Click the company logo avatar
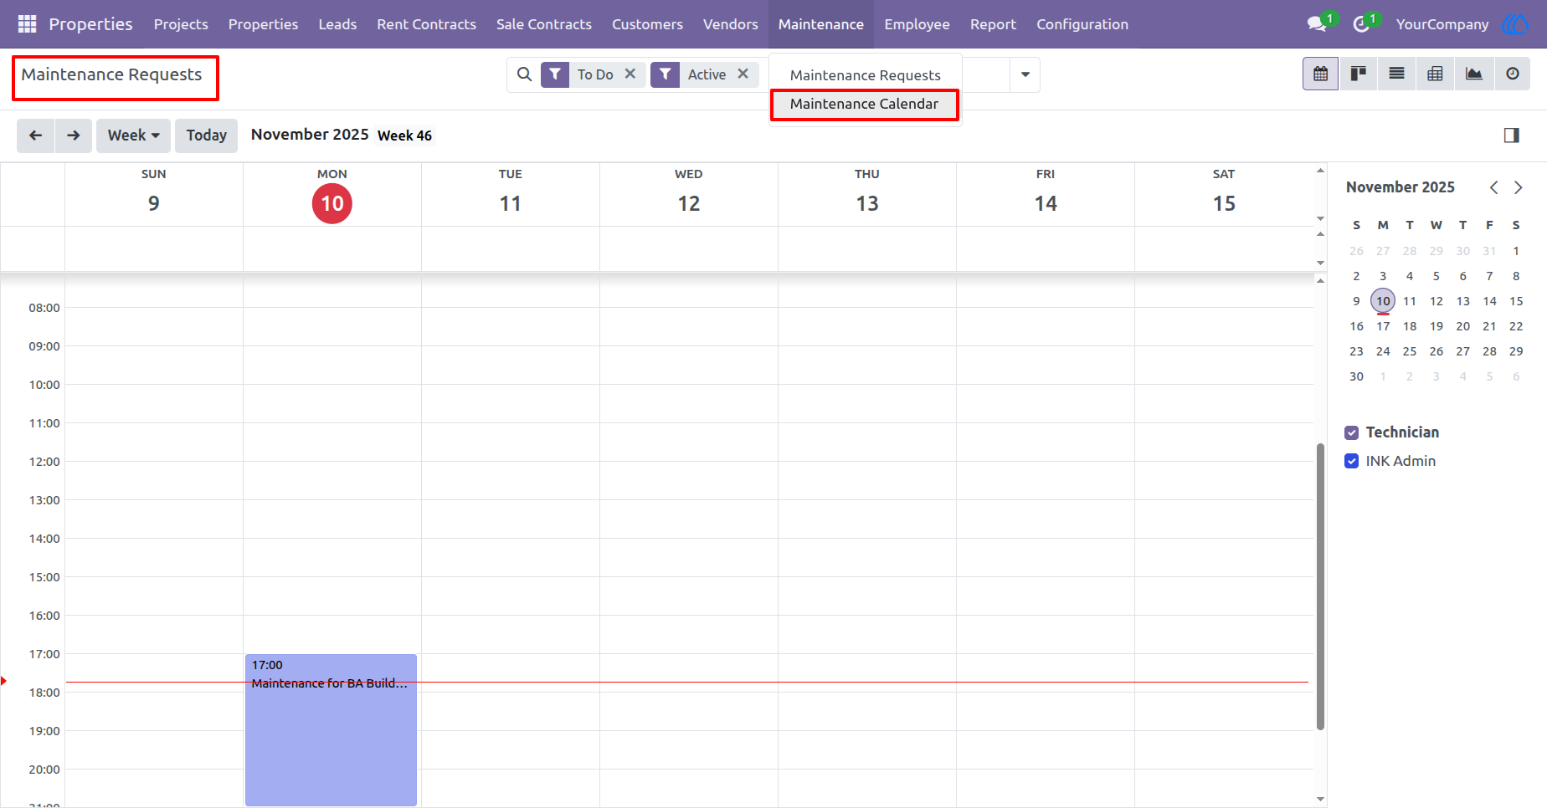 (x=1515, y=24)
